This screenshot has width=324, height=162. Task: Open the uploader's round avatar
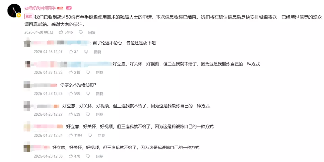tap(14, 10)
